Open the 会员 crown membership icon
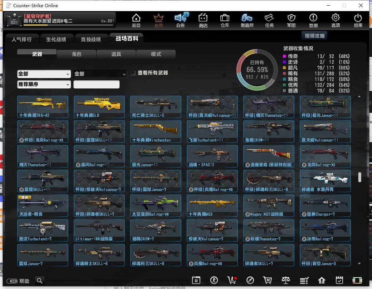This screenshot has height=289, width=372. [x=158, y=20]
